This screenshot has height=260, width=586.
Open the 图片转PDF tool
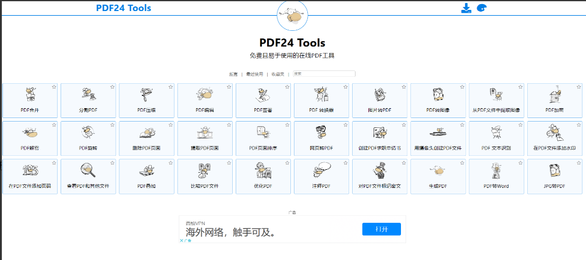[379, 101]
